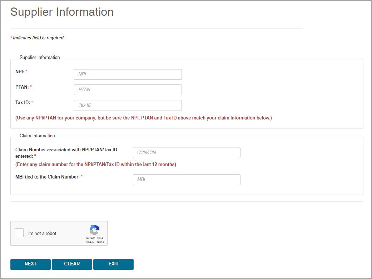Image resolution: width=372 pixels, height=279 pixels.
Task: Click the EXIT button
Action: (113, 264)
